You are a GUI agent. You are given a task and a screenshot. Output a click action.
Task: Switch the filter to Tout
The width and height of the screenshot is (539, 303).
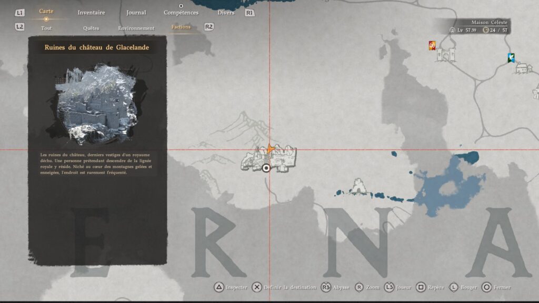(47, 27)
